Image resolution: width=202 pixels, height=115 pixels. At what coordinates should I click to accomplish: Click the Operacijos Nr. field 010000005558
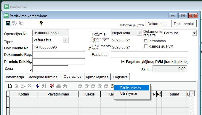tap(50, 33)
